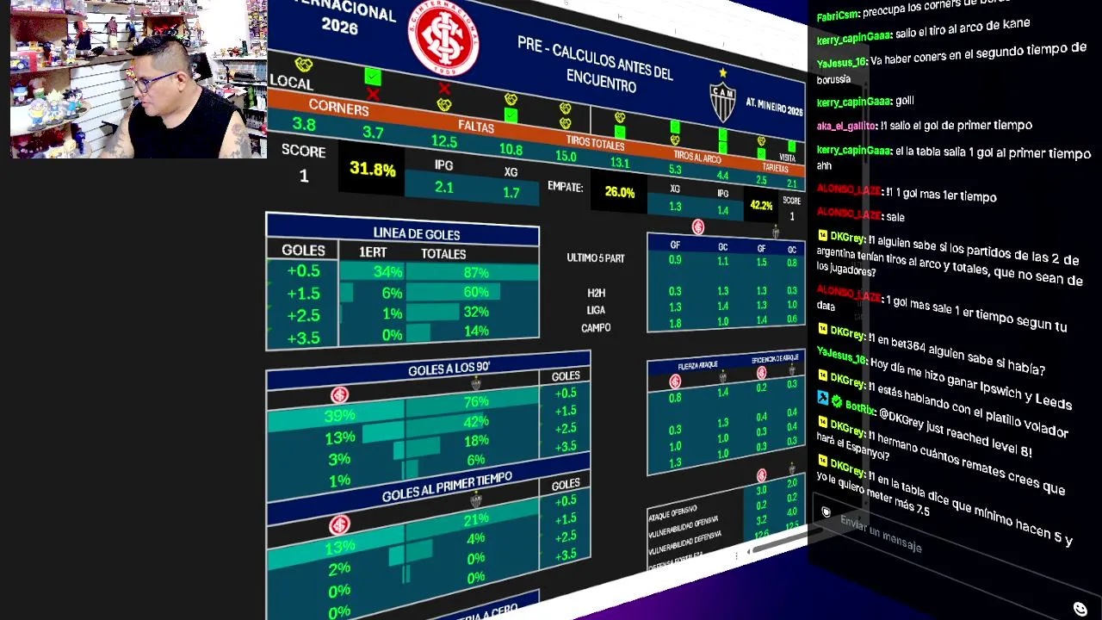Select the 15.0 tiros totales value

pyautogui.click(x=566, y=157)
